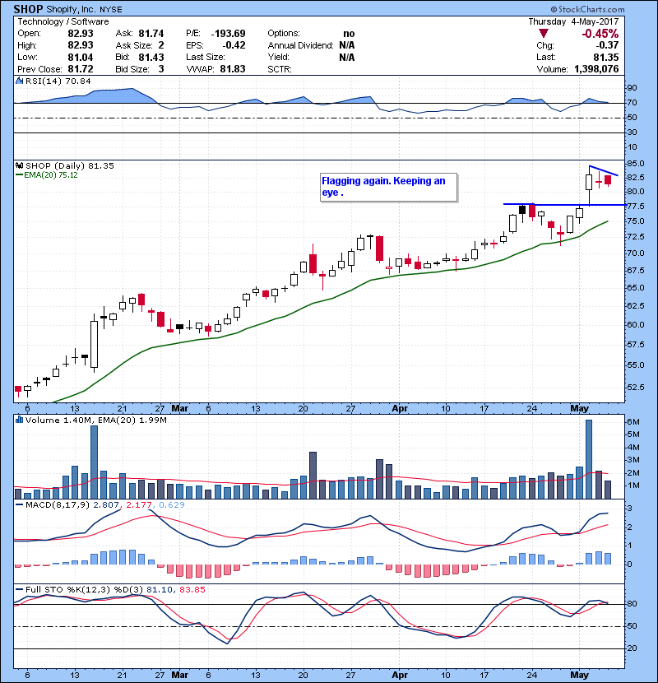Click the red MACD signal value 2.177
Viewport: 658px width, 683px height.
click(139, 505)
